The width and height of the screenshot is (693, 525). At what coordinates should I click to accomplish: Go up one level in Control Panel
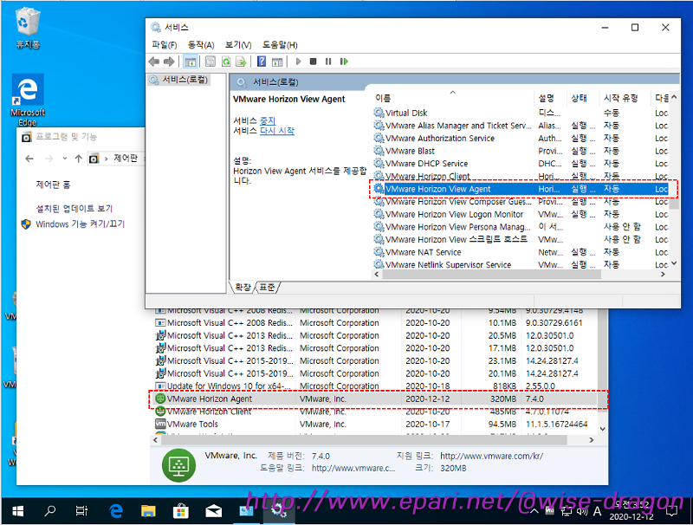[x=78, y=159]
